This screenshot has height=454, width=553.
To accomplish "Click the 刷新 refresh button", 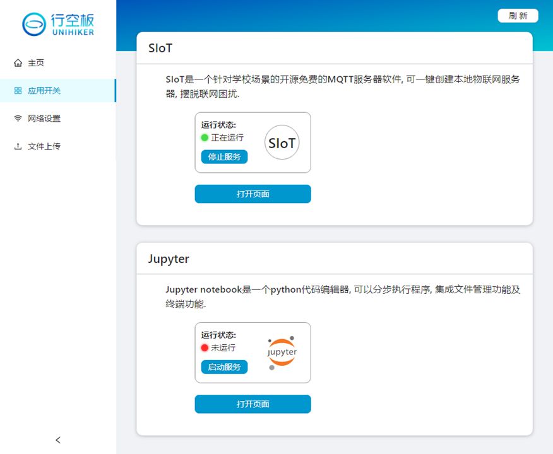I will [x=518, y=16].
